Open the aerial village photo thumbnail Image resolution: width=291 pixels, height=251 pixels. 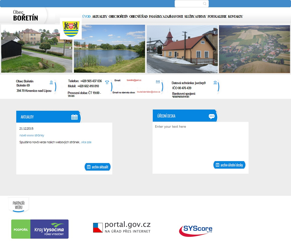[254, 49]
